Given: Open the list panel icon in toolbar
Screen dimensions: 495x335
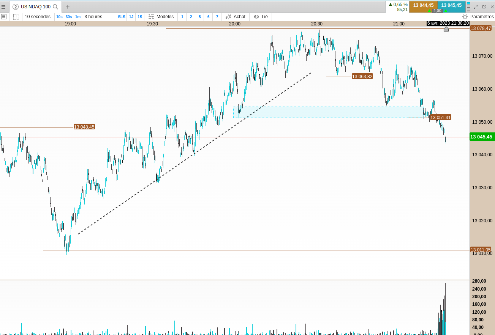Looking at the screenshot, I should (4, 17).
